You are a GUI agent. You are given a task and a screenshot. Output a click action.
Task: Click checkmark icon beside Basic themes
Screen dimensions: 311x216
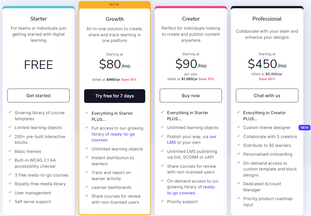[10, 151]
